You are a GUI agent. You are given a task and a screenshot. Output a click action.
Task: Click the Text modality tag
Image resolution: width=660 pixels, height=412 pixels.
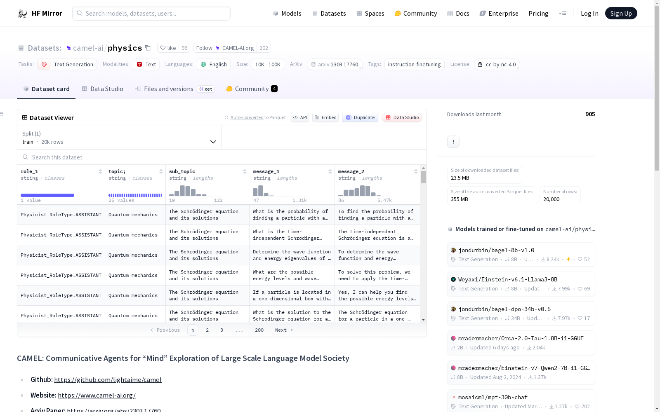[146, 64]
